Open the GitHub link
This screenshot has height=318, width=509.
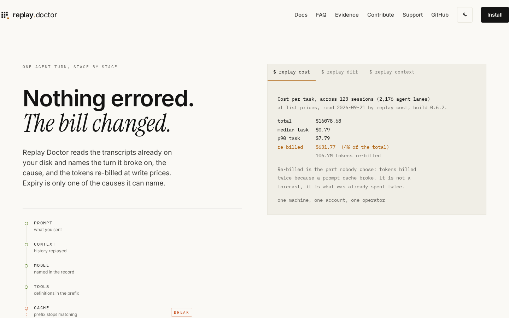coord(440,15)
